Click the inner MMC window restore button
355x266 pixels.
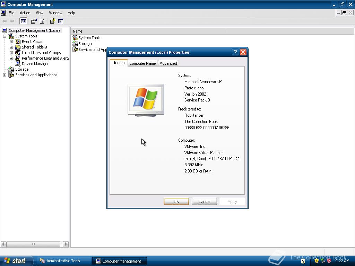point(344,13)
